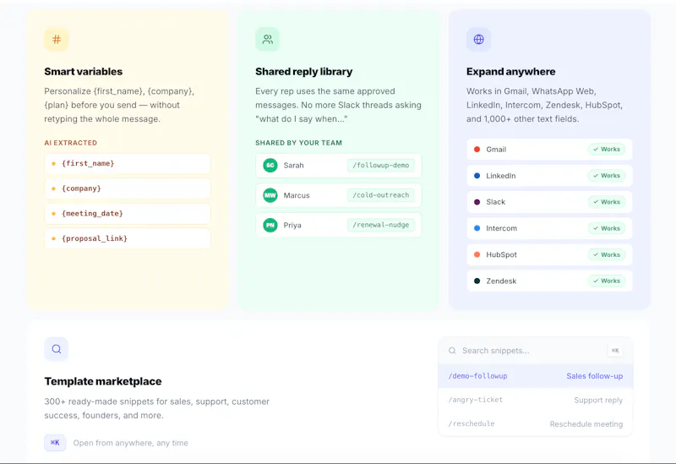
Task: Select the /demo-followup snippet result
Action: coord(536,376)
